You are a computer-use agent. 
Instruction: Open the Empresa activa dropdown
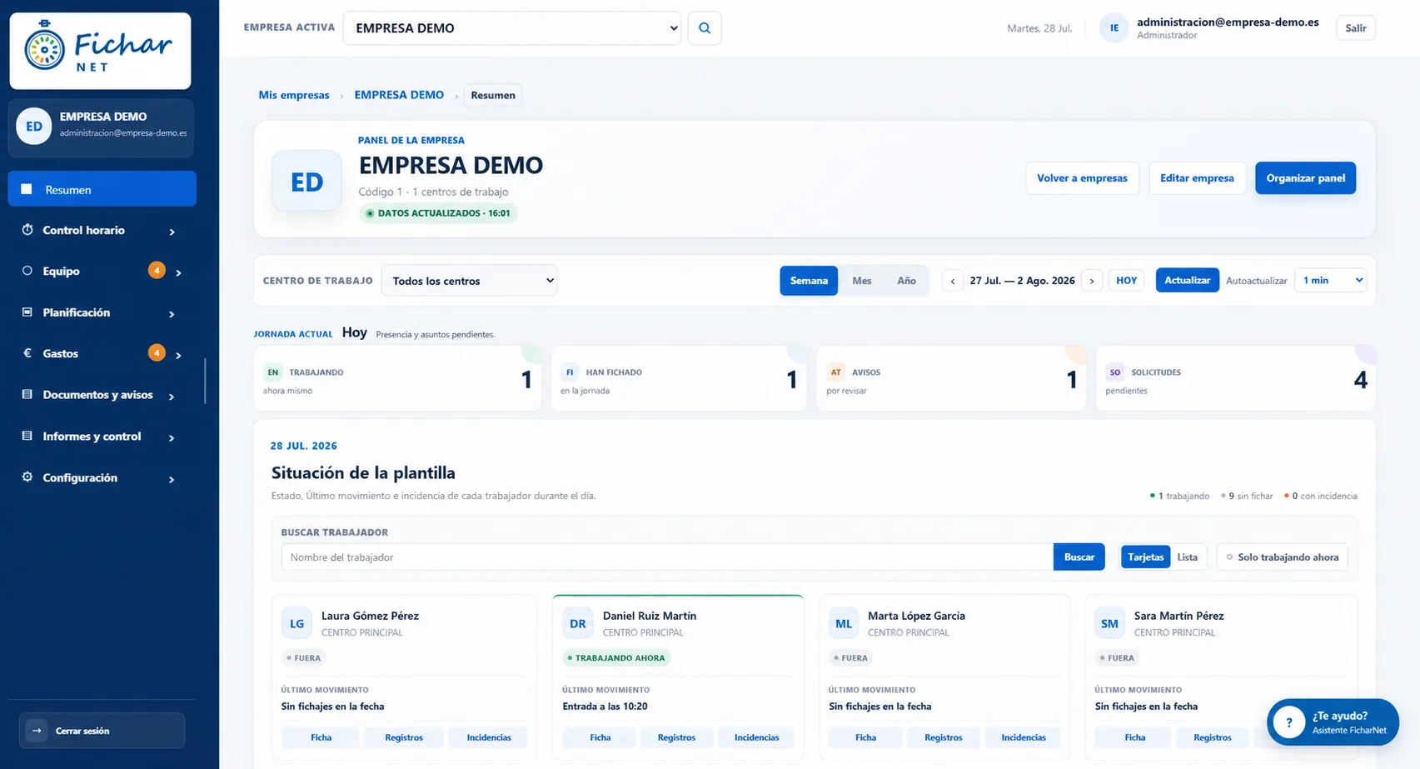point(512,28)
